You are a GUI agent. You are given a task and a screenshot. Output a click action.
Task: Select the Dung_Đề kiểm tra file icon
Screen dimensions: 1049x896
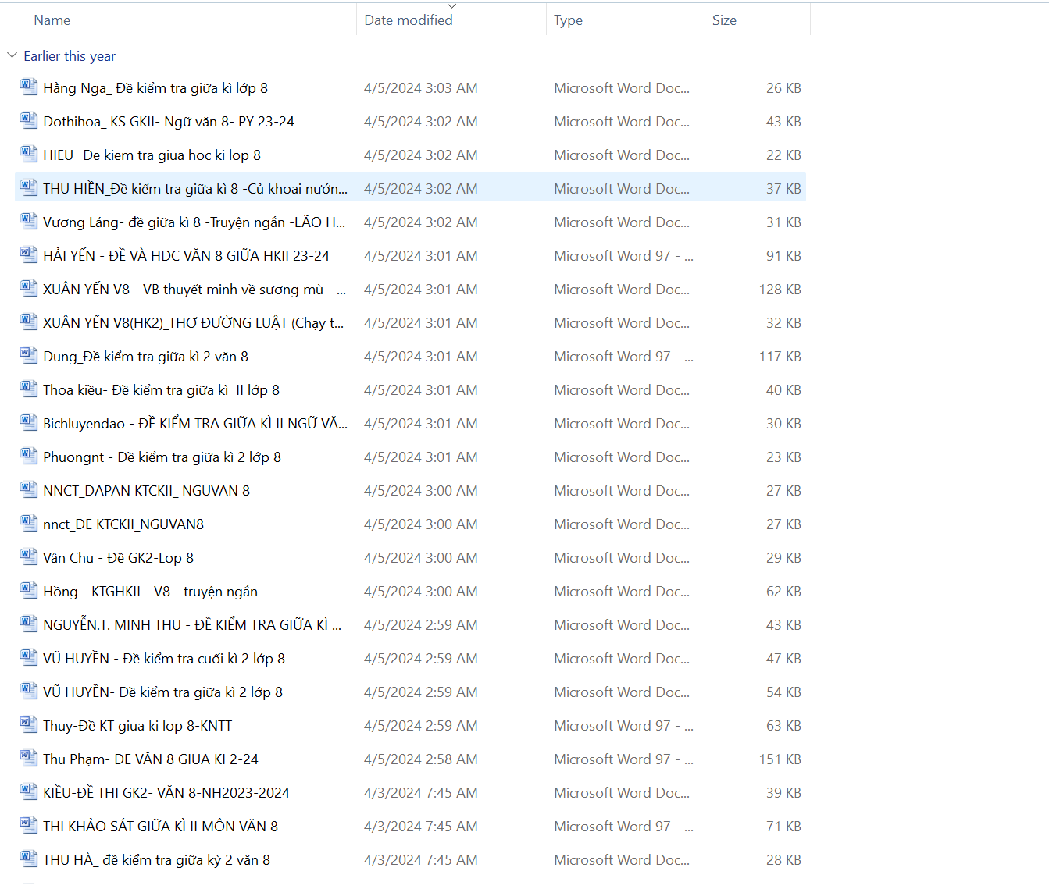coord(29,355)
